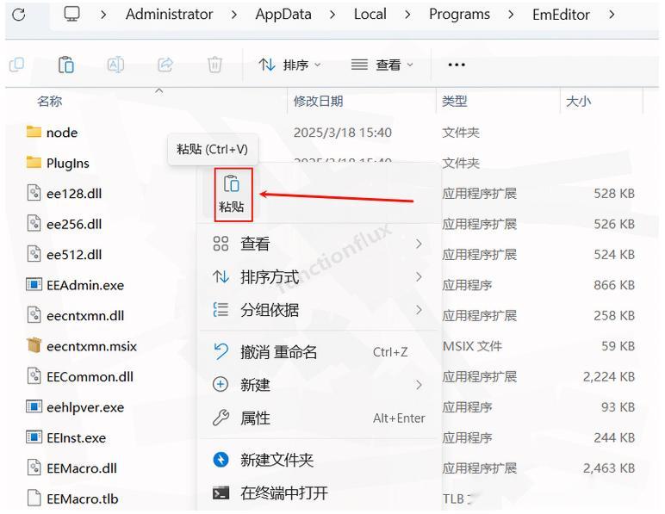Click the node folder icon
The height and width of the screenshot is (514, 665).
[x=34, y=132]
